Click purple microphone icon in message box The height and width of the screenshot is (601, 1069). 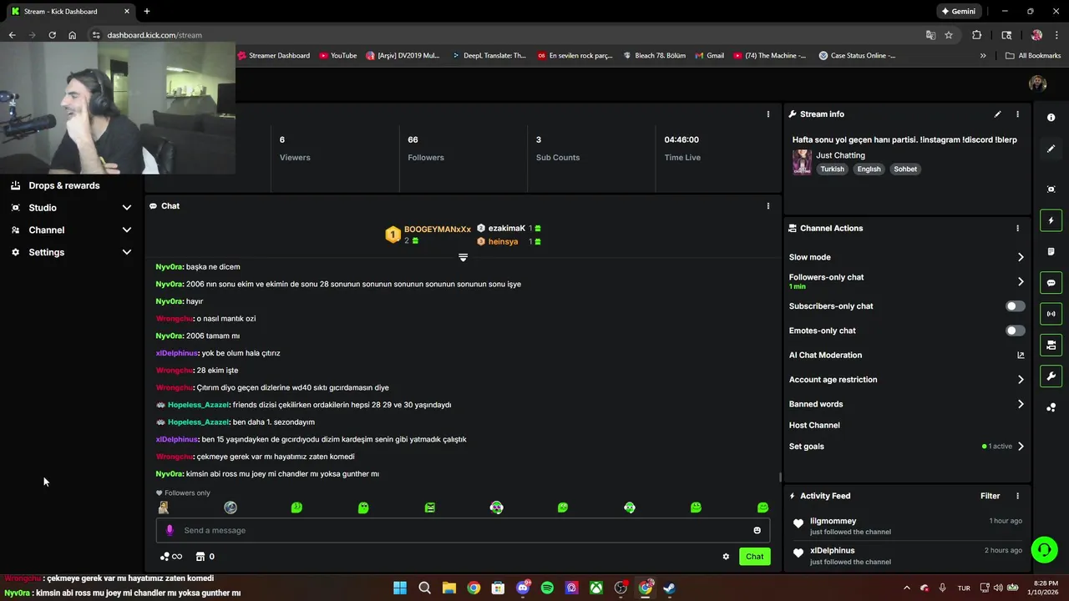pos(170,530)
